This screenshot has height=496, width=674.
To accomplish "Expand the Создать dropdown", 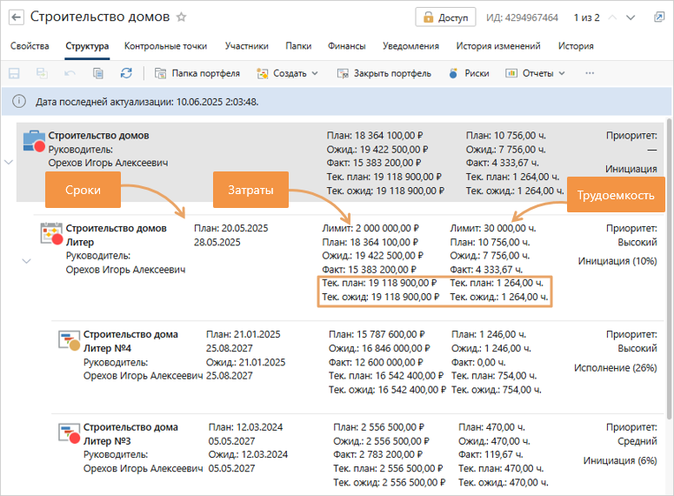I will click(x=288, y=74).
